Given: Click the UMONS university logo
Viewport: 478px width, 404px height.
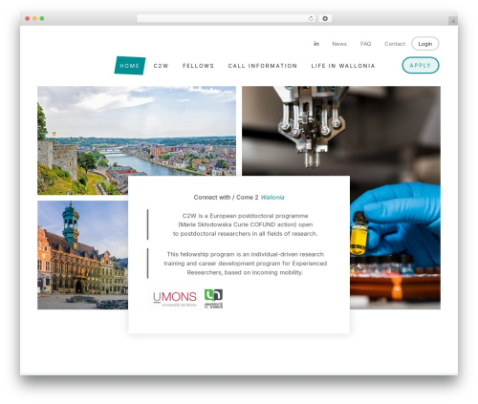Looking at the screenshot, I should pos(174,298).
